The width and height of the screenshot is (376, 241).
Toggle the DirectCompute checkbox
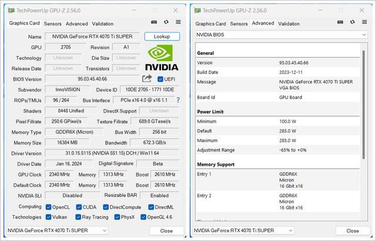click(106, 207)
